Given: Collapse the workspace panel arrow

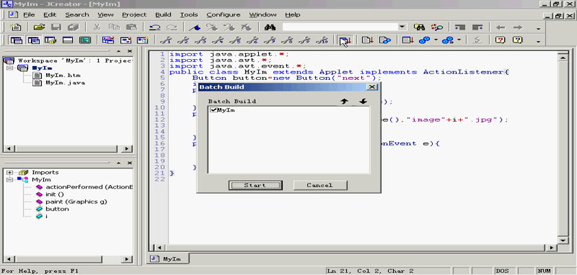Looking at the screenshot, I should [x=118, y=51].
